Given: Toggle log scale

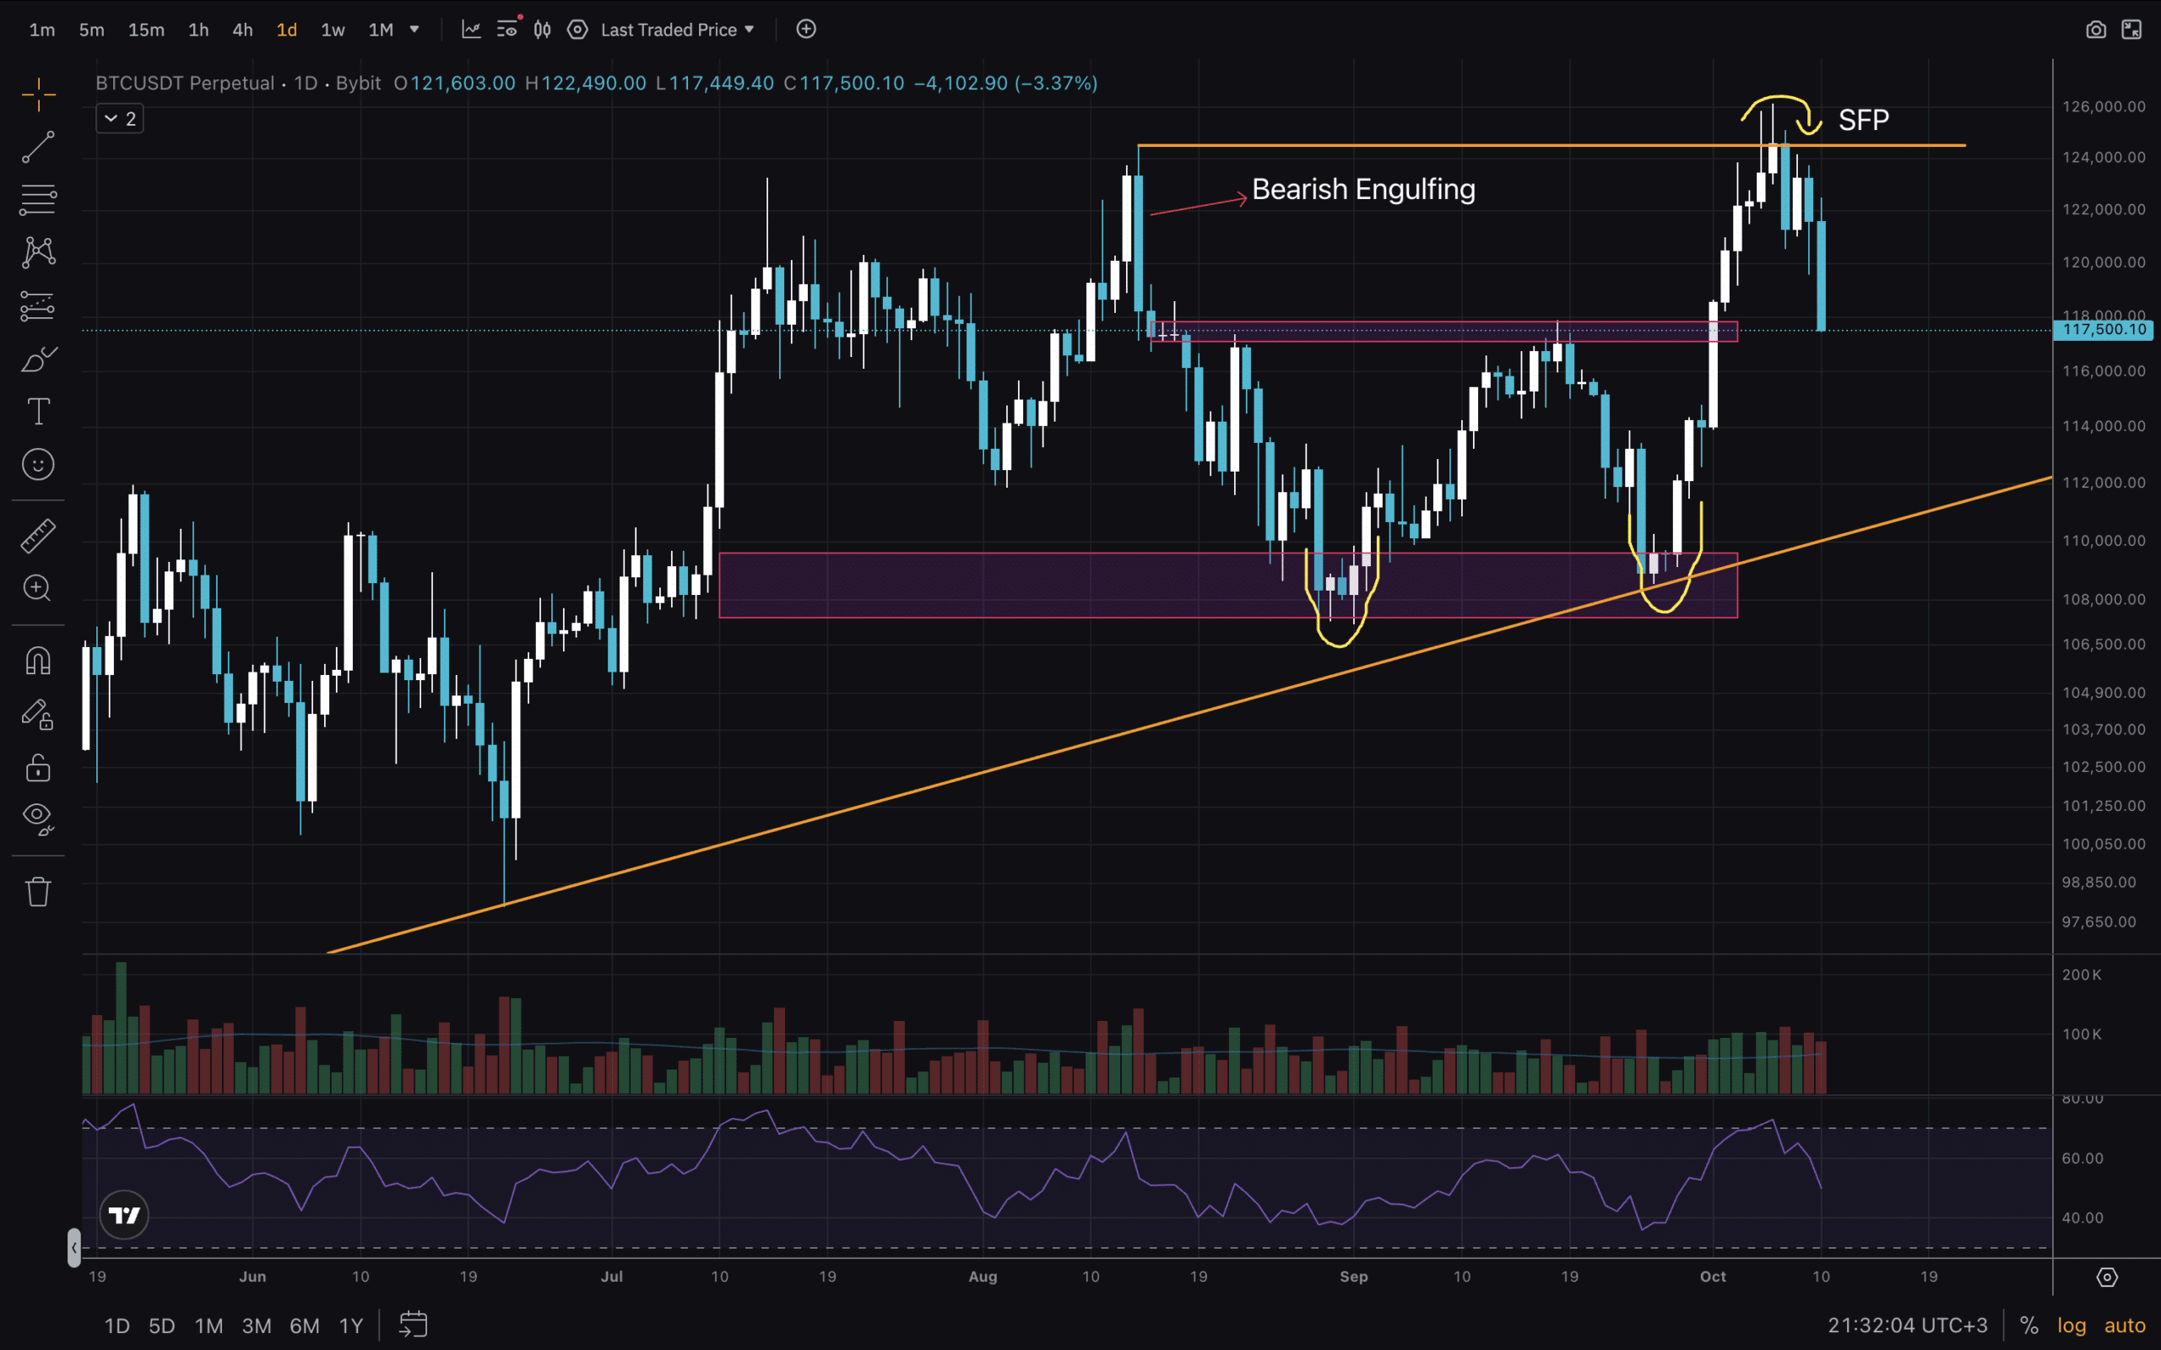Looking at the screenshot, I should point(2071,1325).
